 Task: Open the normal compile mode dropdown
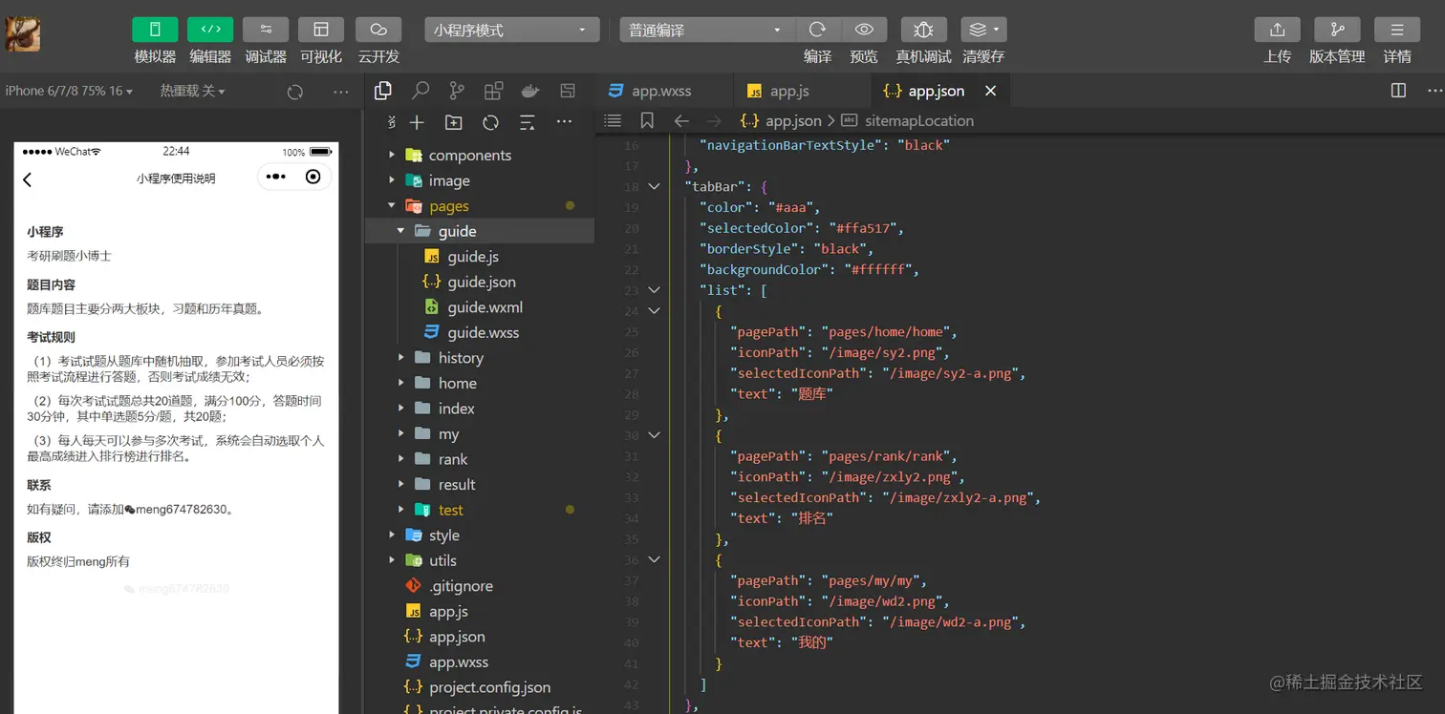coord(707,30)
